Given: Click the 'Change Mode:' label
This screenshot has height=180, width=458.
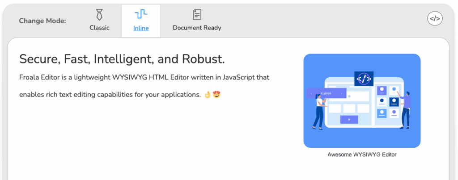Looking at the screenshot, I should [42, 21].
